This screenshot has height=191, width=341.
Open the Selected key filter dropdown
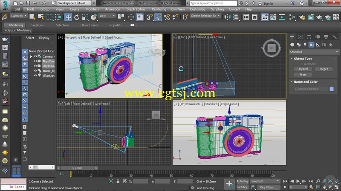tap(265, 181)
